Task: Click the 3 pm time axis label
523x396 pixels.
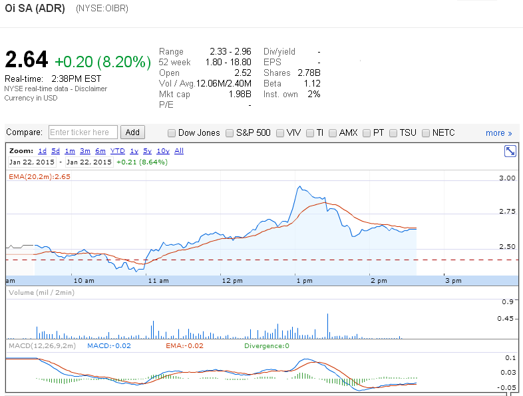Action: (x=454, y=281)
